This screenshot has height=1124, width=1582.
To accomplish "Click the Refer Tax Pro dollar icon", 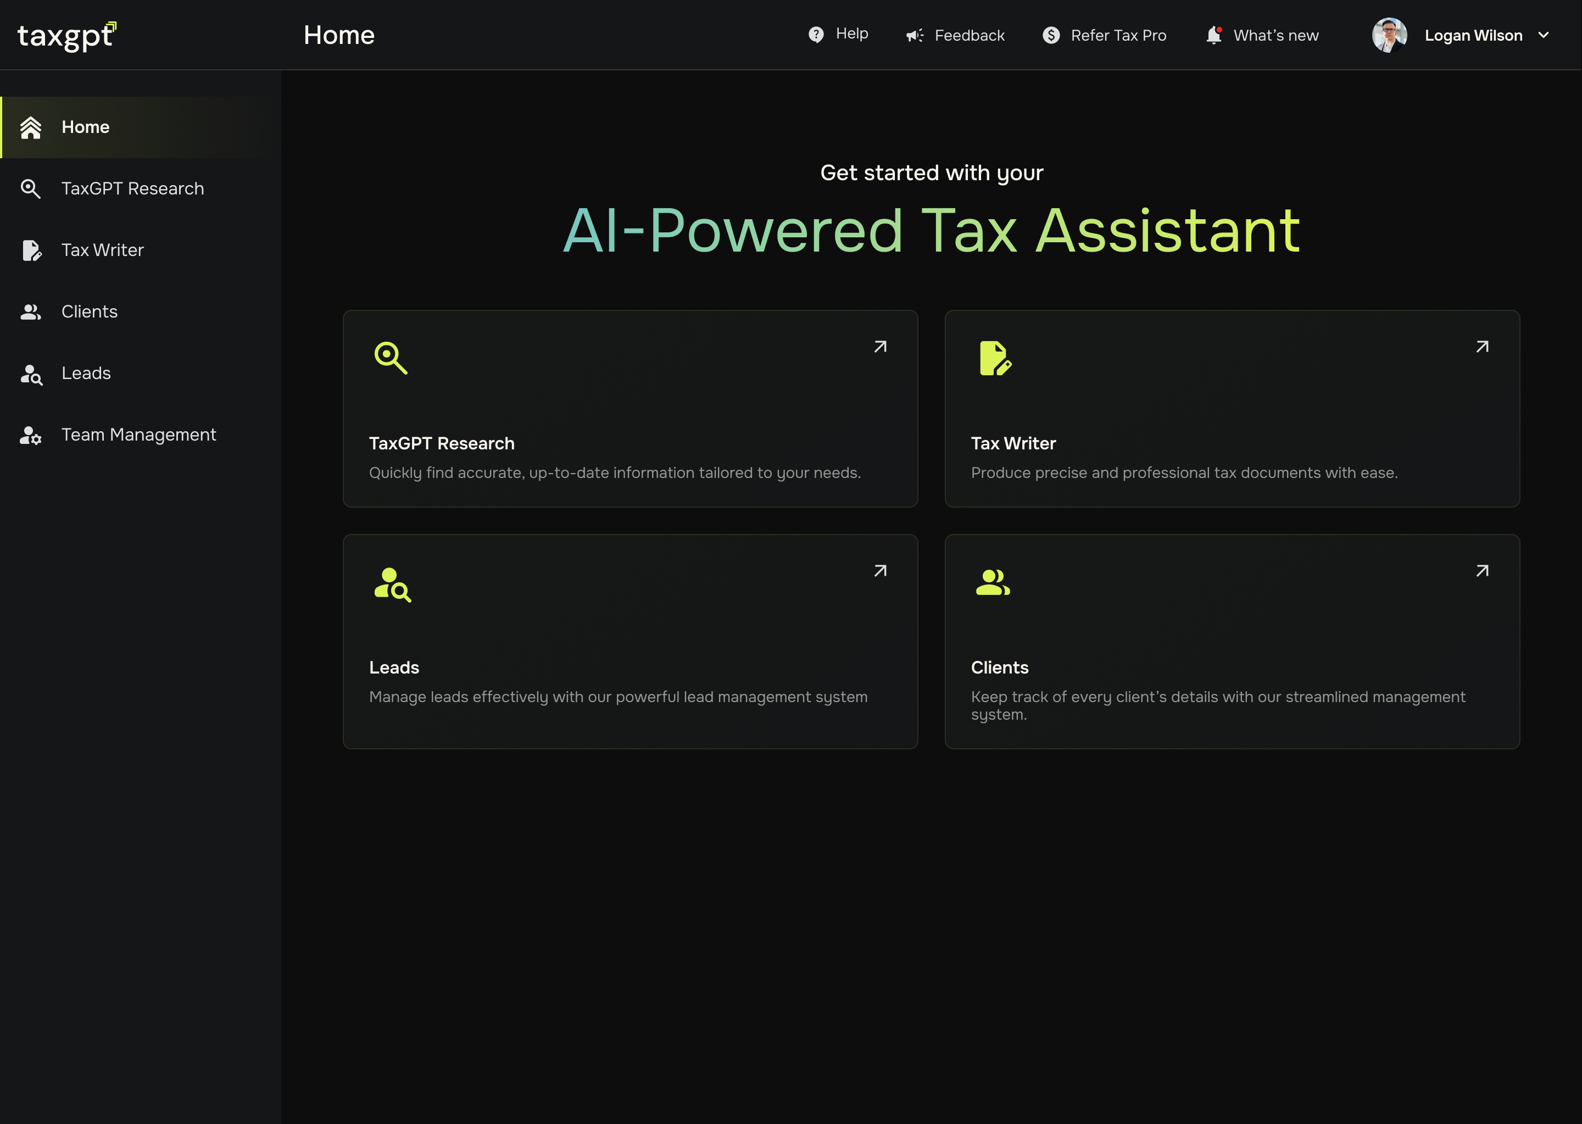I will coord(1050,35).
